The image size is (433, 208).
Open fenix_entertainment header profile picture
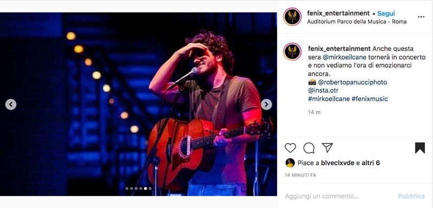click(x=292, y=17)
